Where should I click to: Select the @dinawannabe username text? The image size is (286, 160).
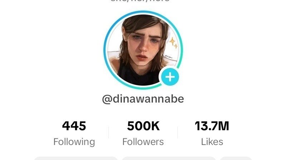pyautogui.click(x=143, y=99)
